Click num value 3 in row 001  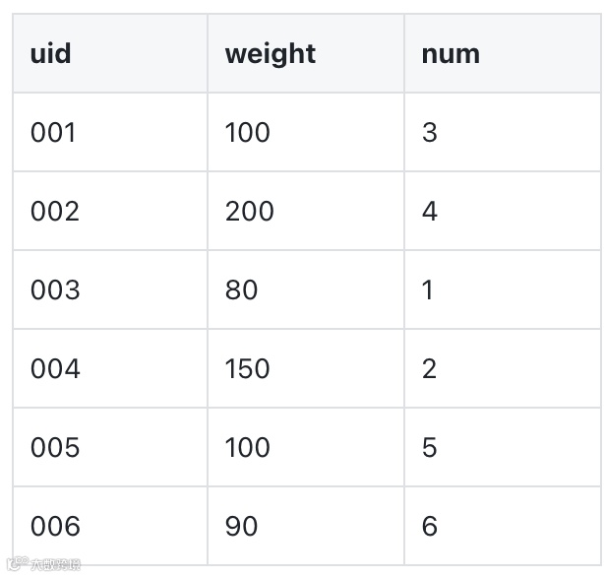coord(430,132)
